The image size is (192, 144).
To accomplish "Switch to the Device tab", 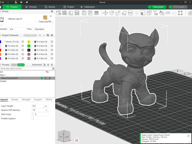I will coord(50,7).
